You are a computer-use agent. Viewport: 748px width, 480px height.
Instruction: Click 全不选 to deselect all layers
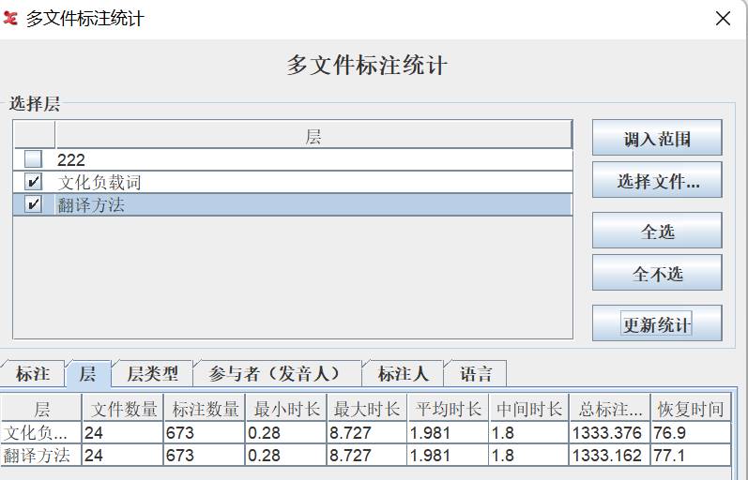657,274
